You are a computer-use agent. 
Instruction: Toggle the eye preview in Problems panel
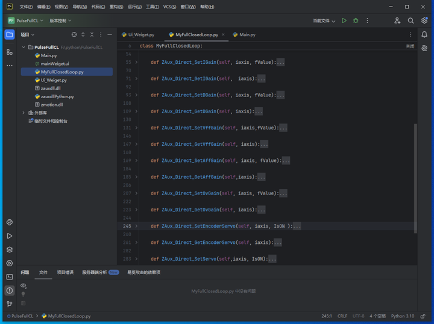click(24, 285)
